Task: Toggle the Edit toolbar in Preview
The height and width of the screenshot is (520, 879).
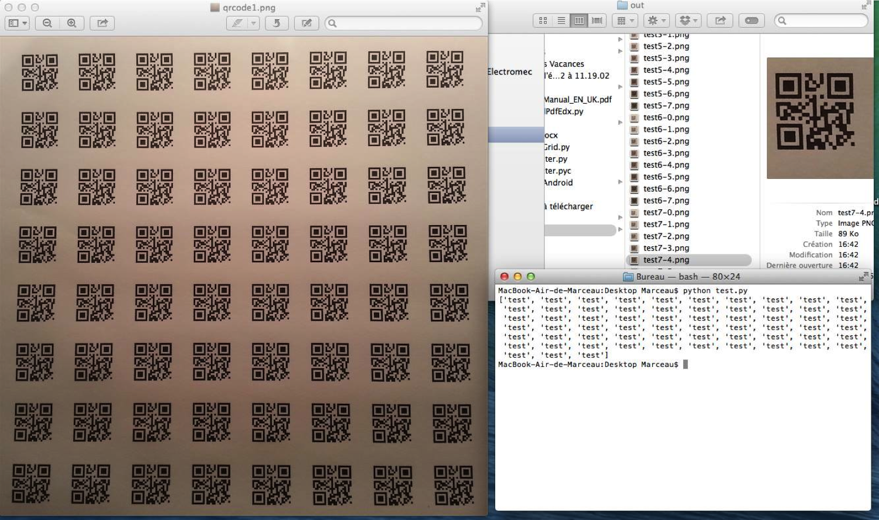Action: 306,23
